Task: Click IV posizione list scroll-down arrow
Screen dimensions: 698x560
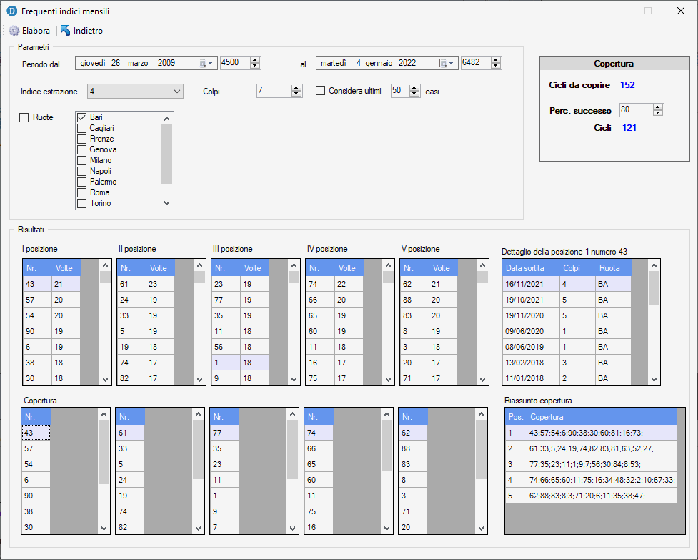Action: pos(389,380)
